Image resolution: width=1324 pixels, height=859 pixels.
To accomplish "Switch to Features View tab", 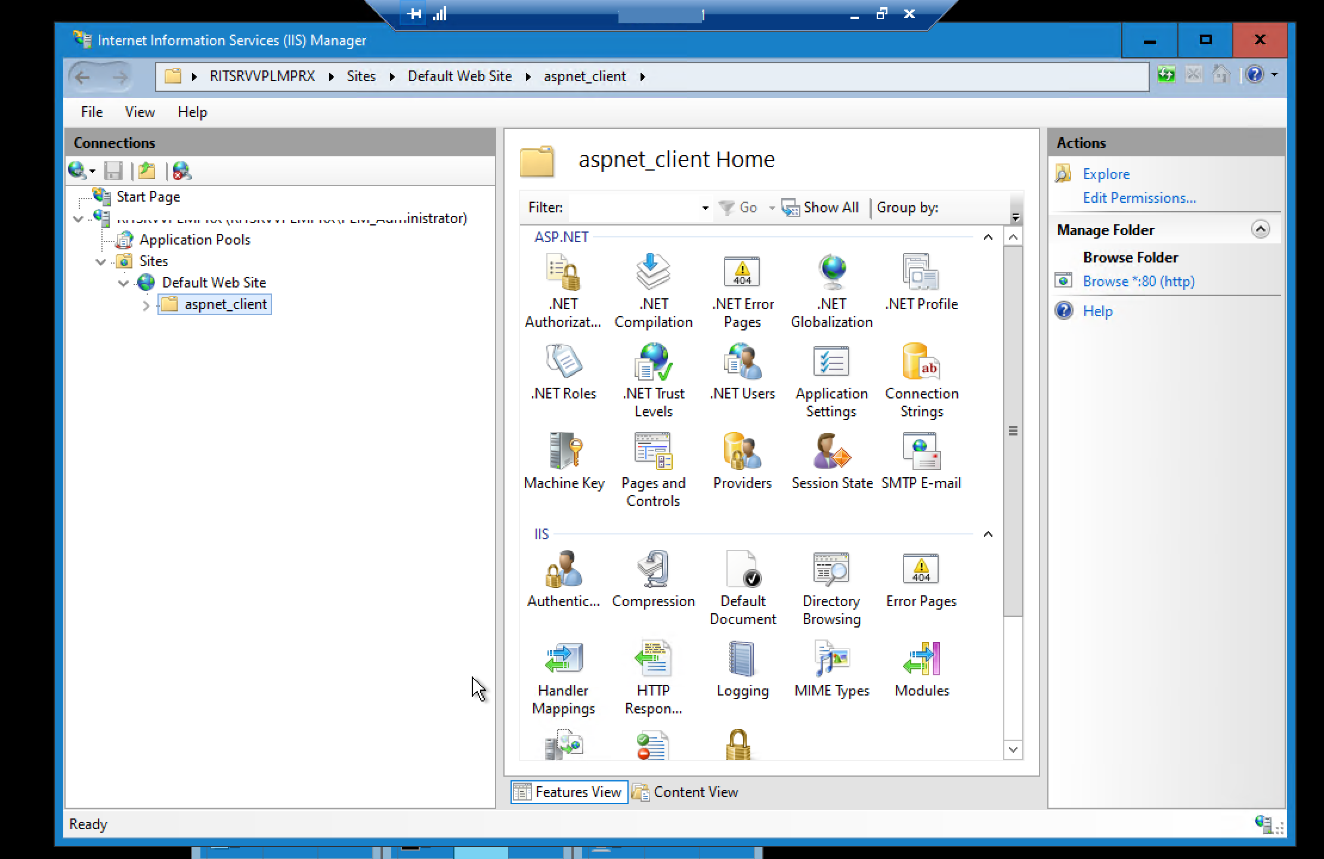I will (569, 792).
